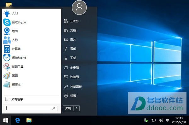The height and width of the screenshot is (125, 189).
Task: Click the 控制面板 wrench icon
Action: tap(66, 86)
